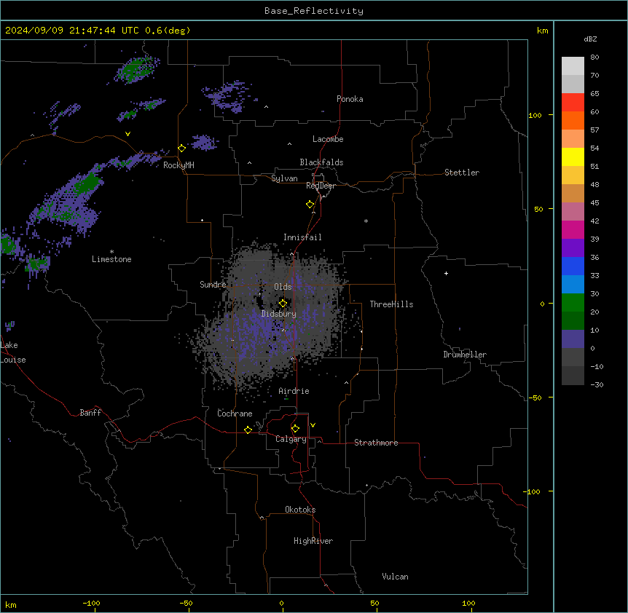Click the Strathmore label
628x613 pixels.
point(376,443)
